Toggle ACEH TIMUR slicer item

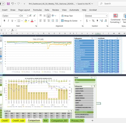pyautogui.click(x=84, y=89)
